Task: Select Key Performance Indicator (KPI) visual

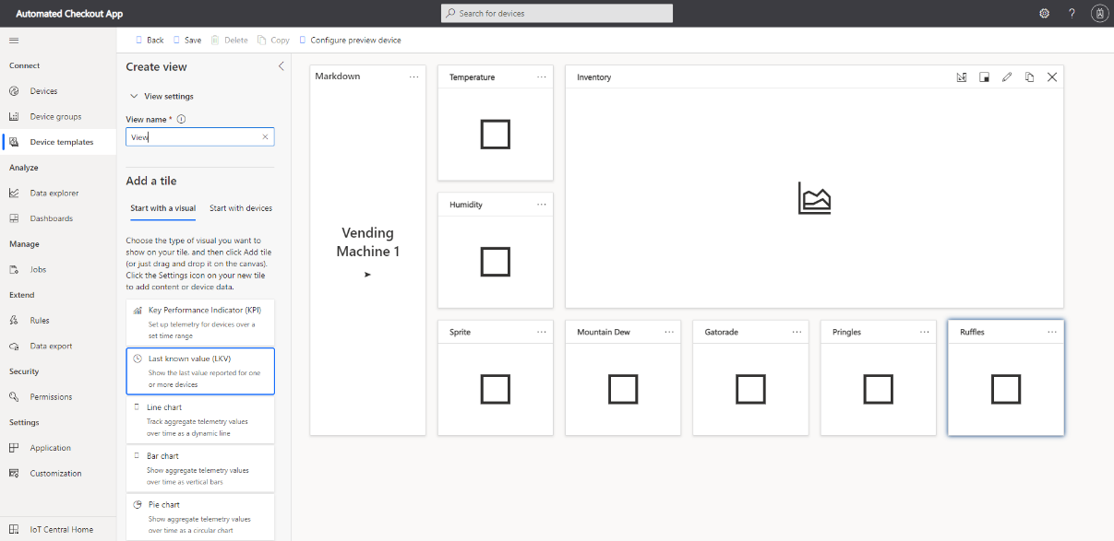Action: pyautogui.click(x=200, y=322)
